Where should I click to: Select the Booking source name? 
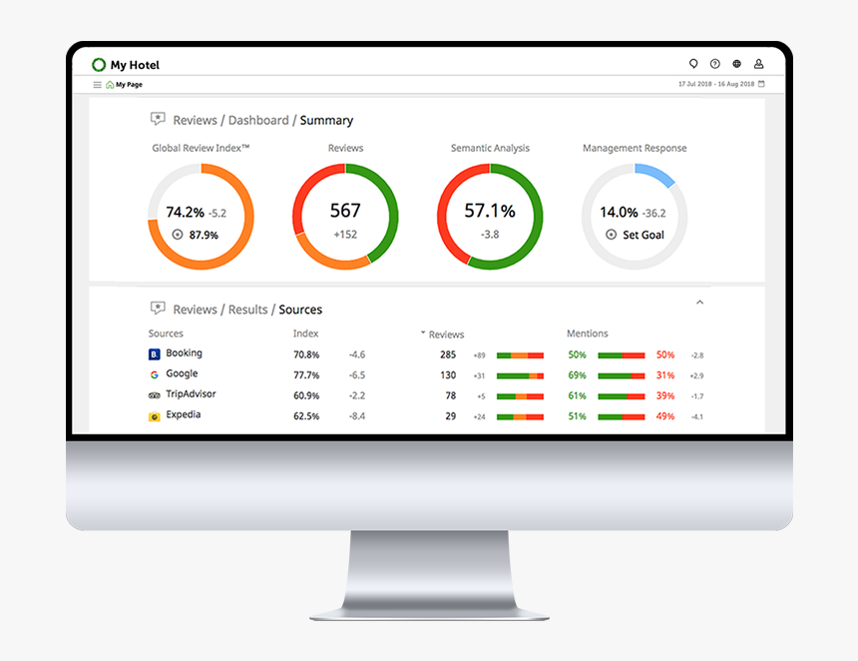(x=184, y=353)
